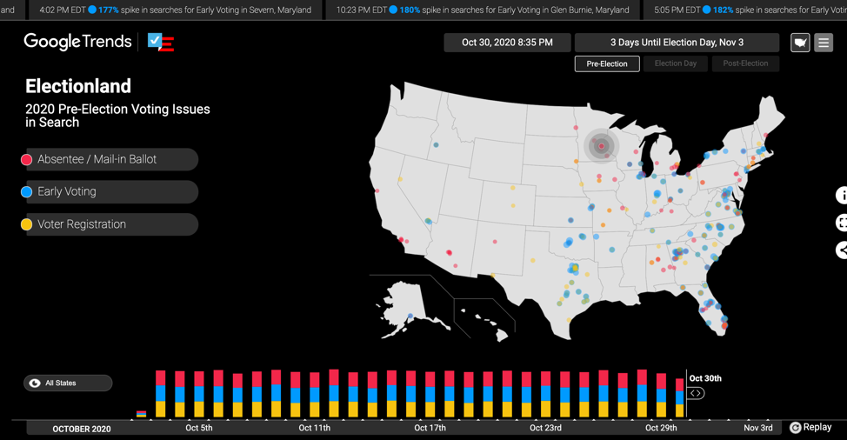Toggle the Early Voting filter

tap(112, 191)
